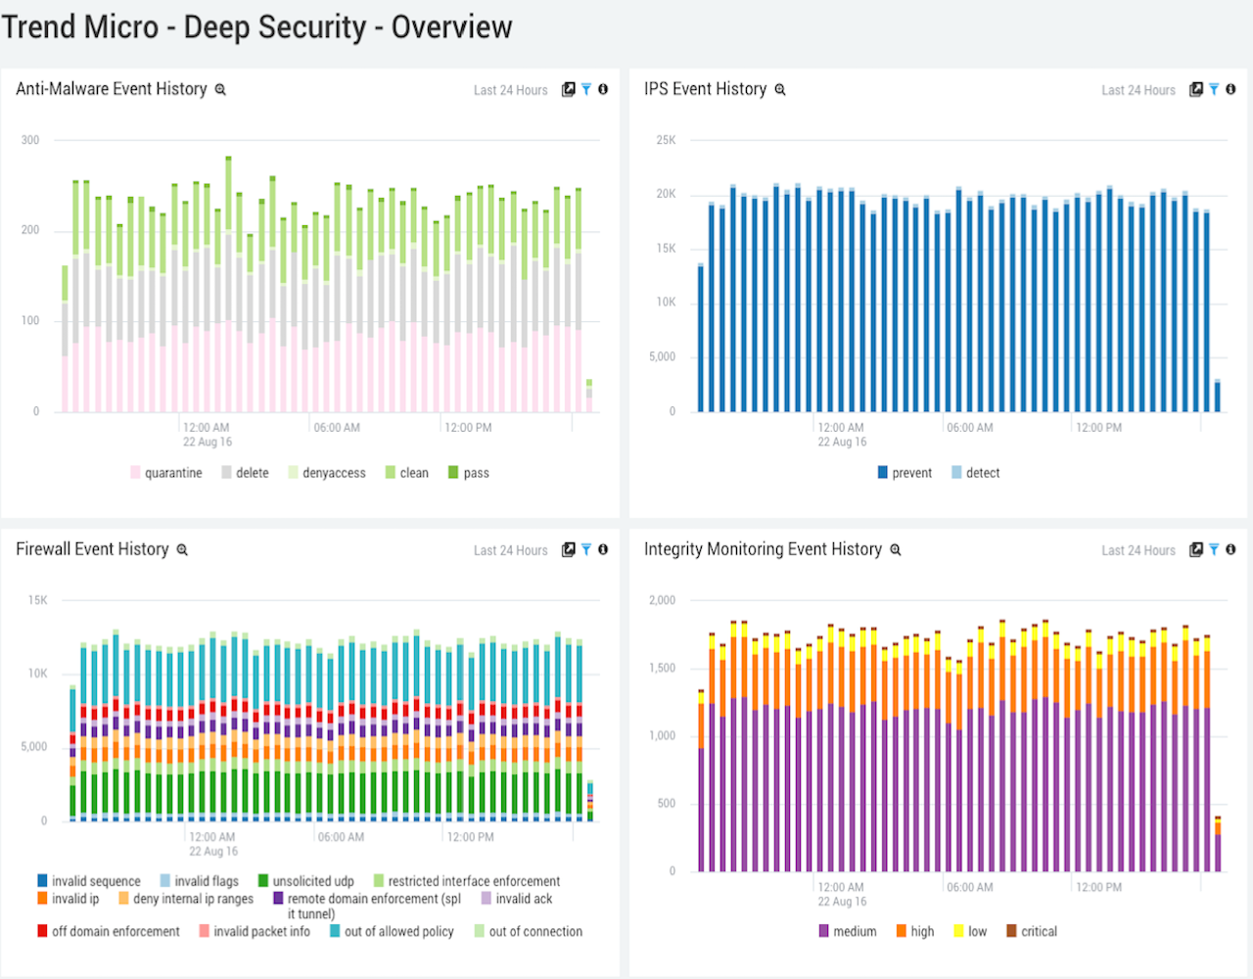This screenshot has width=1253, height=979.
Task: Click the Integrity Monitoring filter icon
Action: [1214, 549]
